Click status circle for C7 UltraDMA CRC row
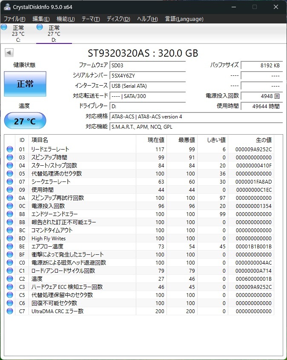 (x=10, y=311)
